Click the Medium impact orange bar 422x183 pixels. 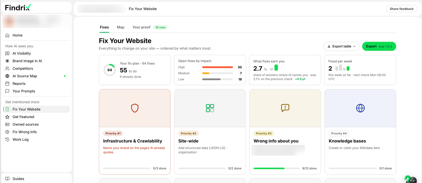click(206, 73)
